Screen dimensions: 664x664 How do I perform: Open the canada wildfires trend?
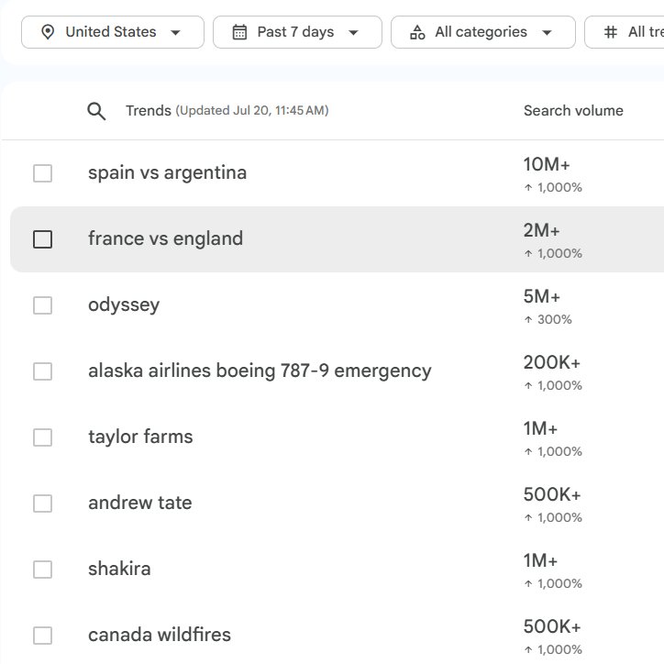coord(160,635)
